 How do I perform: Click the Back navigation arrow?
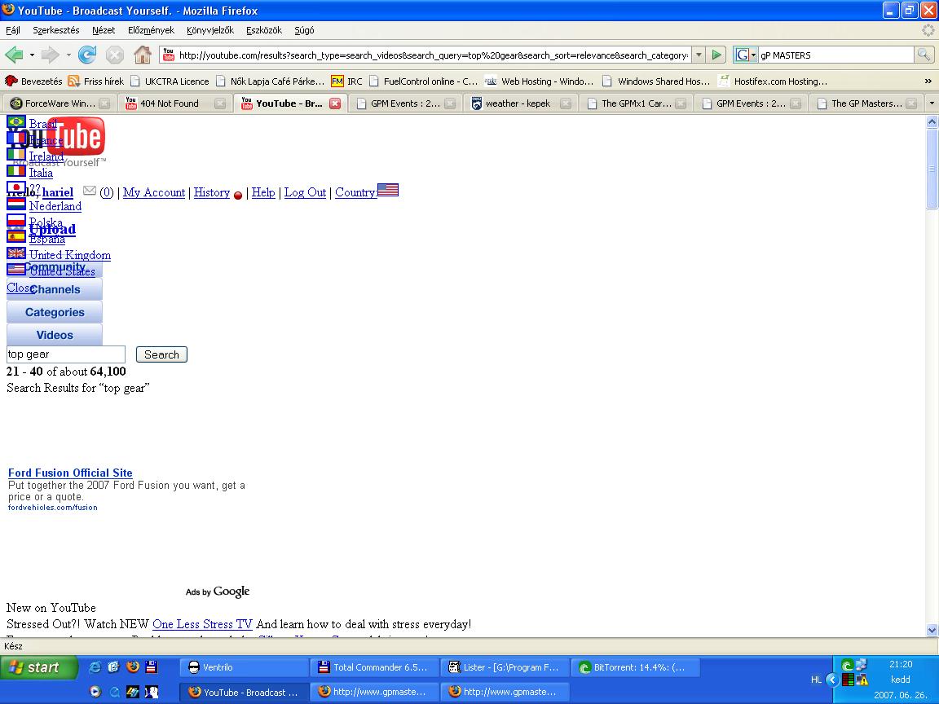[x=14, y=55]
